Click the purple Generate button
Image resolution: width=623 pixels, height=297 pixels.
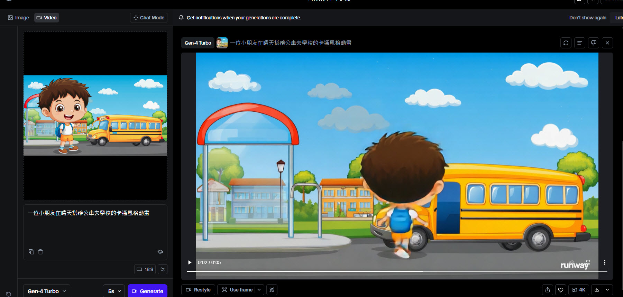147,291
